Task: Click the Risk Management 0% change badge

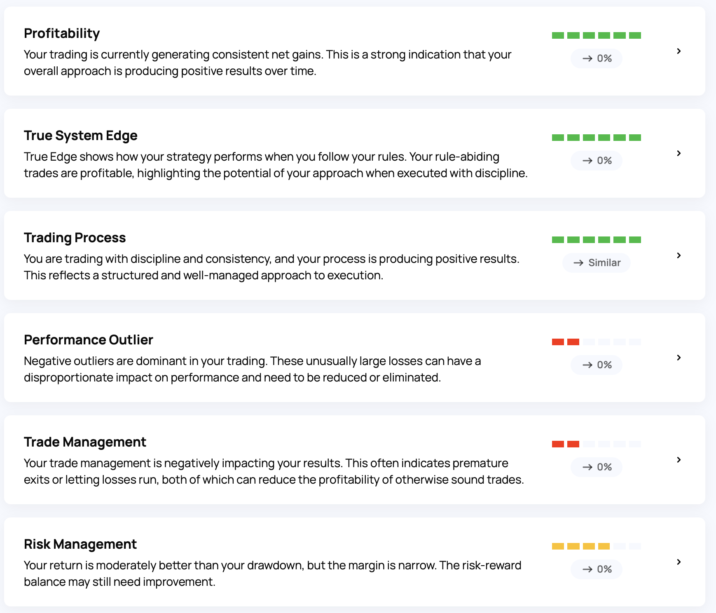Action: [x=597, y=569]
